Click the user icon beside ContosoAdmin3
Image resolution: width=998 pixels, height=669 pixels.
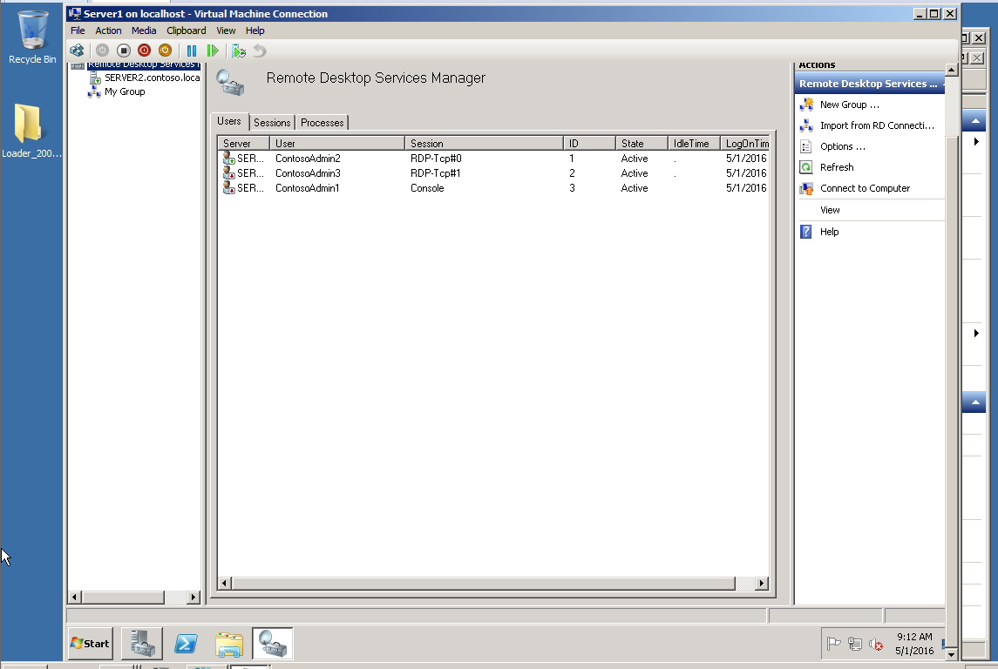click(228, 173)
